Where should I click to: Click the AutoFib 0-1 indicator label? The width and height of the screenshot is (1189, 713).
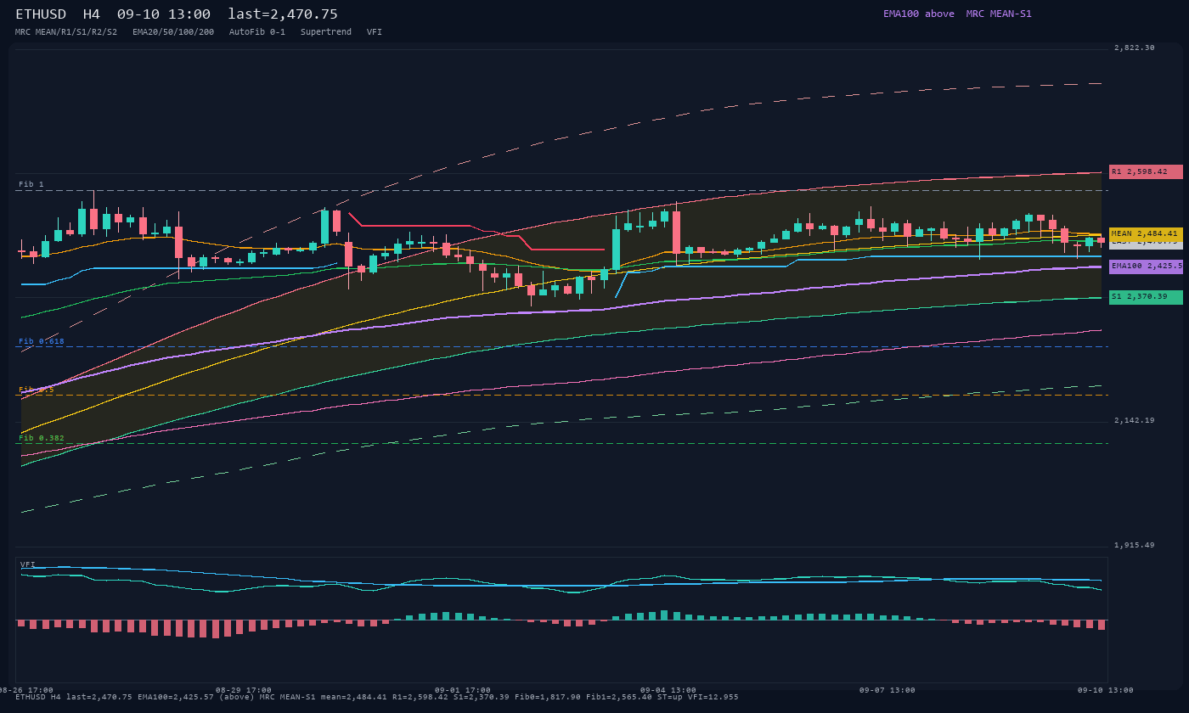pos(257,32)
